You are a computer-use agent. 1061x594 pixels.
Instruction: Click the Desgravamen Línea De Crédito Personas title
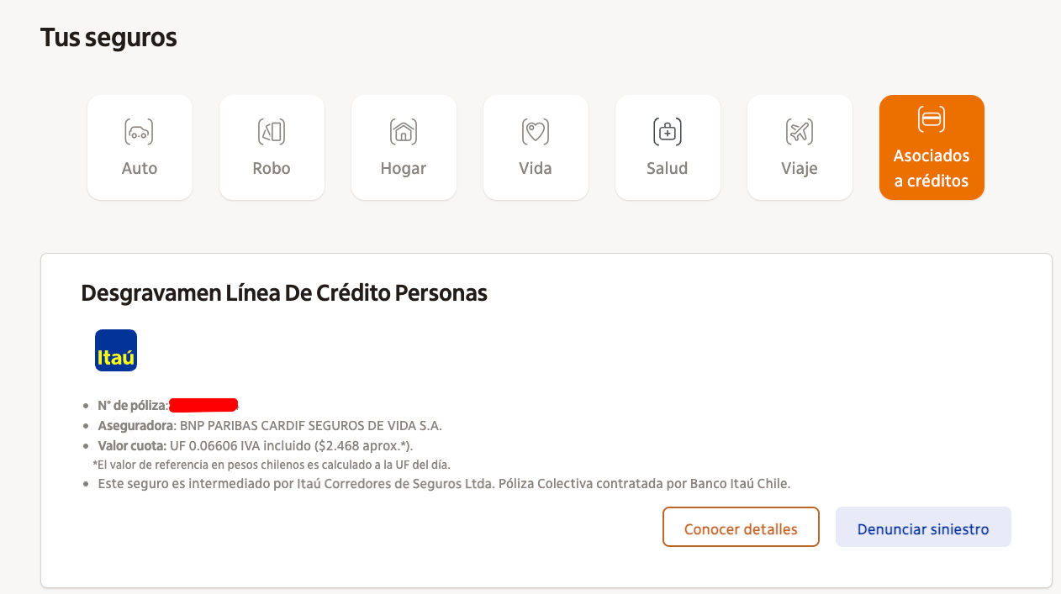[284, 293]
